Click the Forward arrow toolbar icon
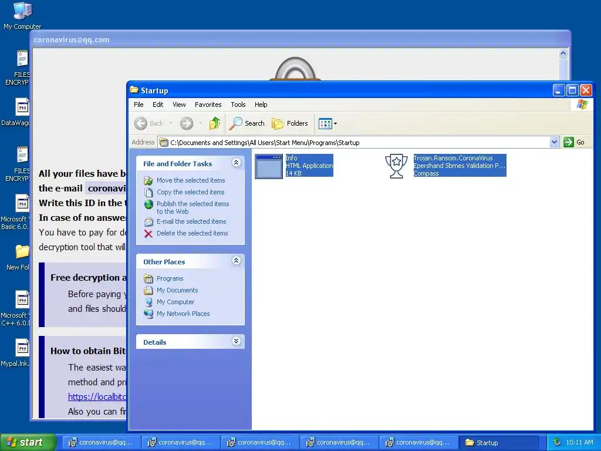The image size is (601, 451). tap(187, 123)
